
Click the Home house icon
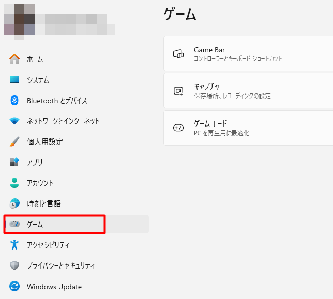click(14, 59)
